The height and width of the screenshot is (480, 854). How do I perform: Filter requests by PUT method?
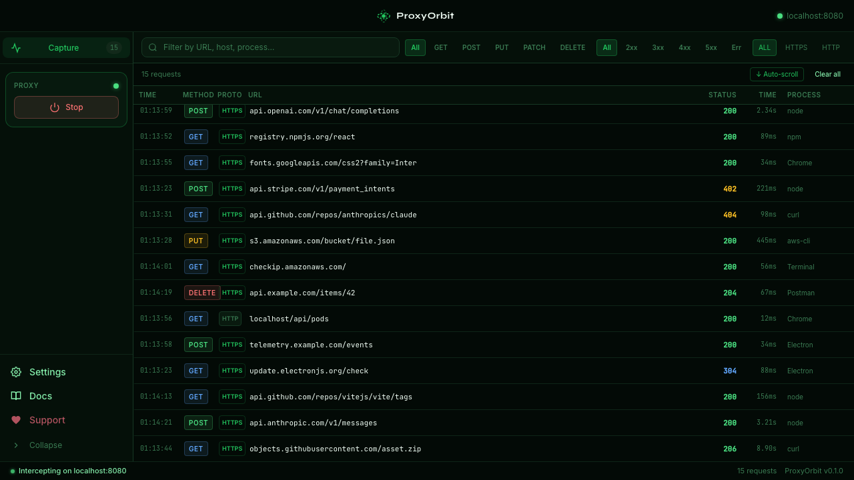point(502,47)
